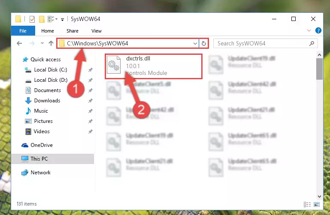This screenshot has width=330, height=215.
Task: Click the vertical scrollbar thumb
Action: (319, 69)
